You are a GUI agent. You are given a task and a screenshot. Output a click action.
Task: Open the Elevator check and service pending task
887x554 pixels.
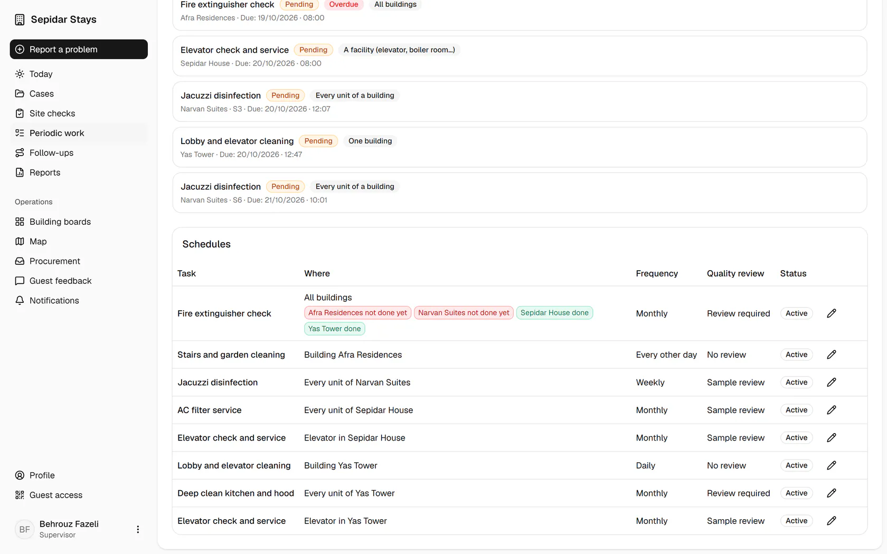pyautogui.click(x=520, y=56)
